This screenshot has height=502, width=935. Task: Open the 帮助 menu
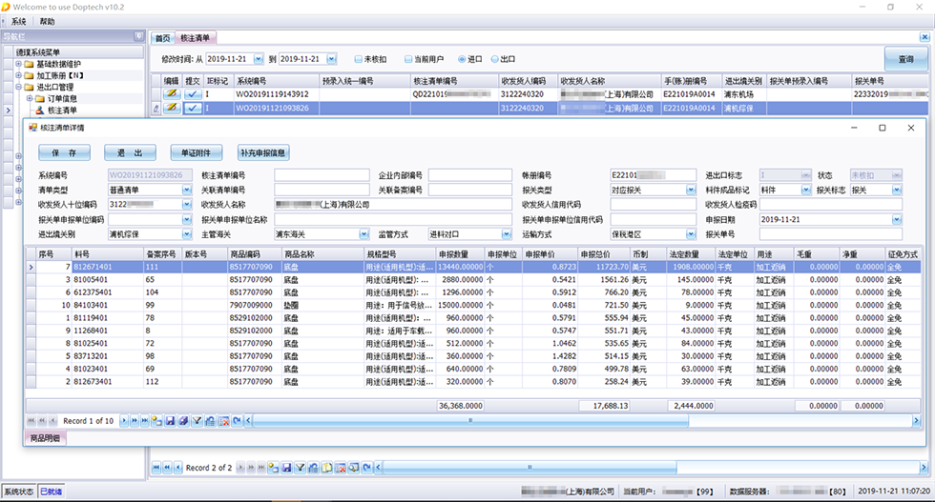(x=47, y=22)
